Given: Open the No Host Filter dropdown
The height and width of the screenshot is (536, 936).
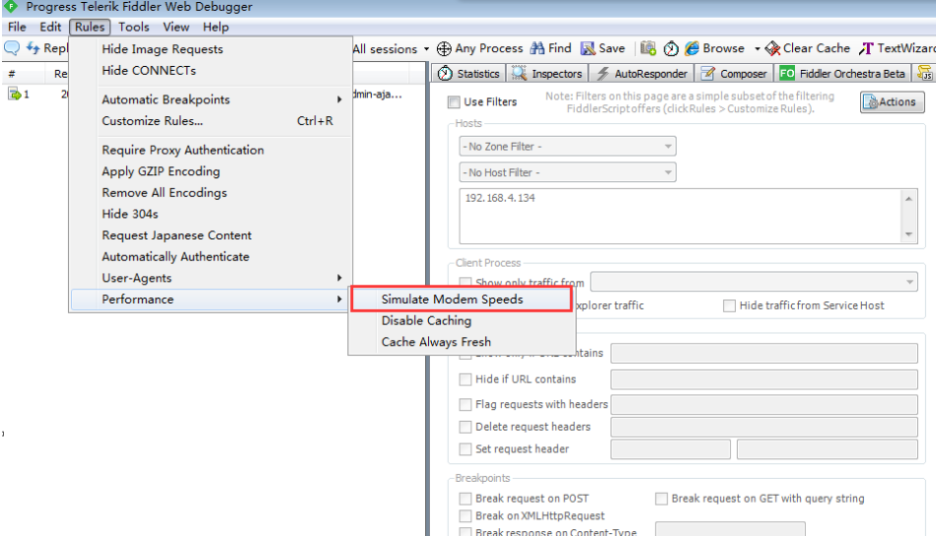Looking at the screenshot, I should click(x=567, y=172).
